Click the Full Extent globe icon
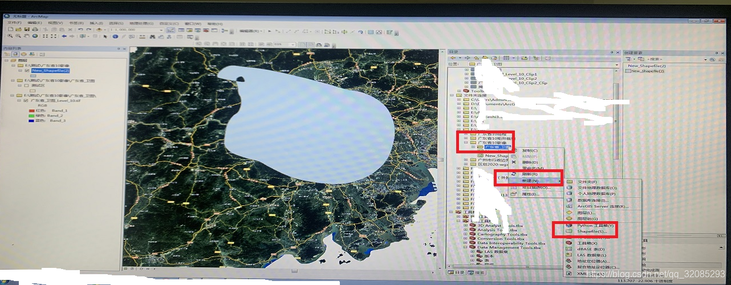Viewport: 731px width, 285px height. tap(35, 35)
